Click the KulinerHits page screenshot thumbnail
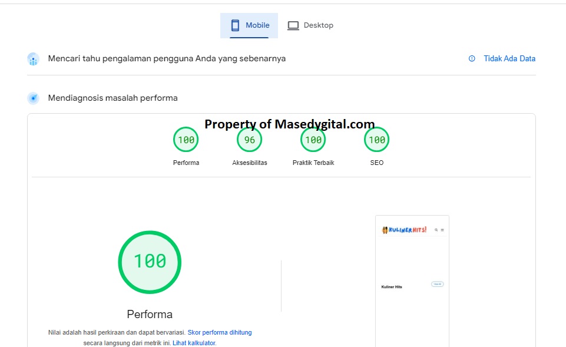Viewport: 566px width, 347px height. point(412,281)
